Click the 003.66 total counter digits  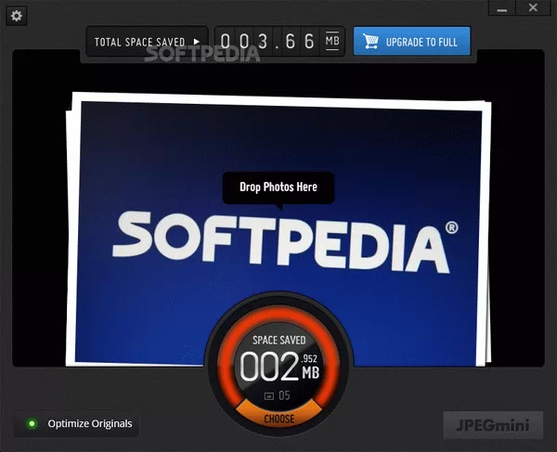point(268,42)
